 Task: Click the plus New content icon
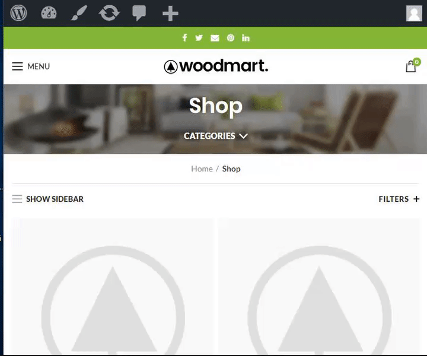[170, 13]
